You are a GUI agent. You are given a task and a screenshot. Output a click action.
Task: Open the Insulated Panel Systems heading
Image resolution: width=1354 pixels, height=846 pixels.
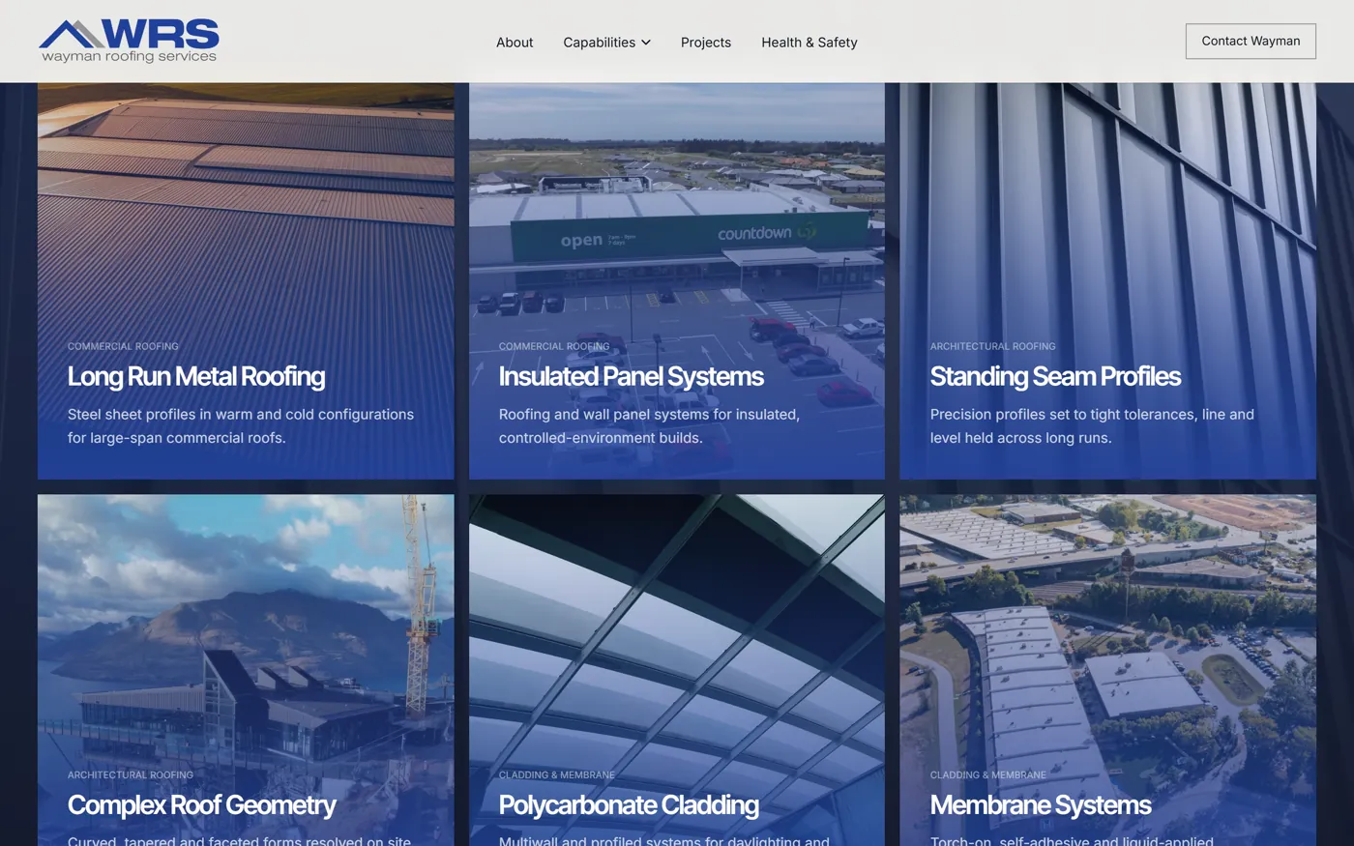click(x=632, y=376)
